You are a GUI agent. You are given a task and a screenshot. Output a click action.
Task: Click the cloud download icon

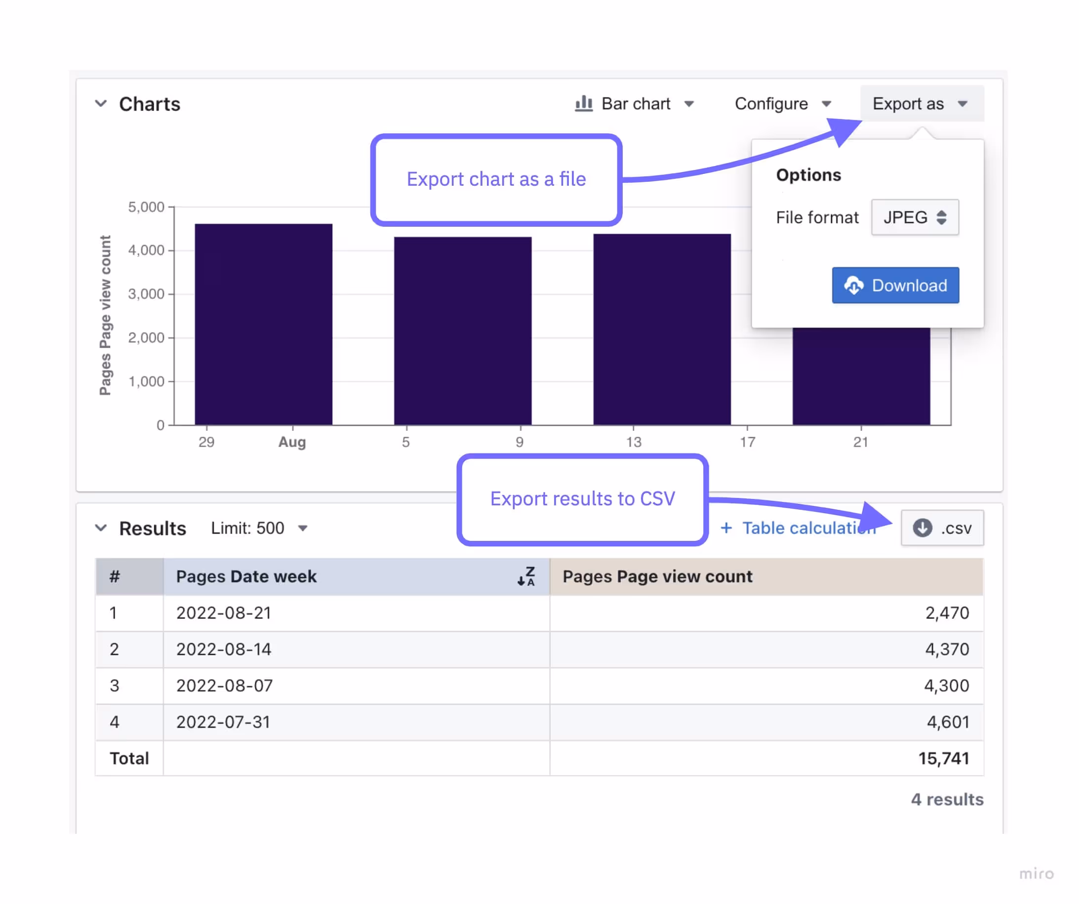pyautogui.click(x=853, y=286)
